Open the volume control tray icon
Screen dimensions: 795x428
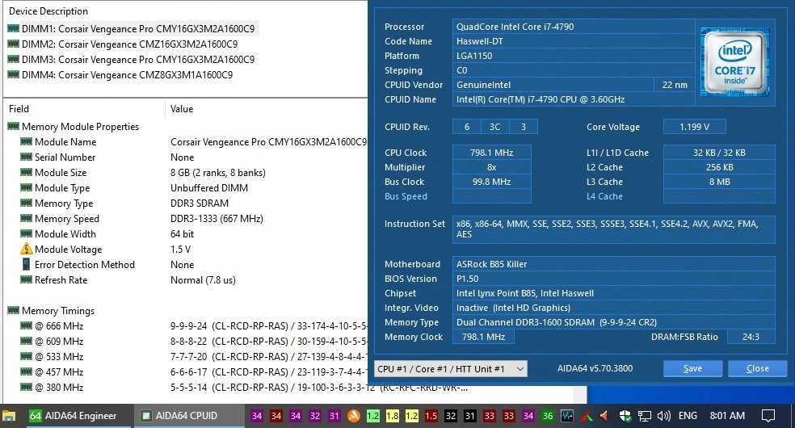tap(663, 416)
